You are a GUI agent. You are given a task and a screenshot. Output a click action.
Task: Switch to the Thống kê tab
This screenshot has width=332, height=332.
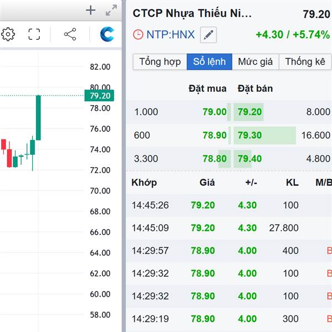coord(305,61)
